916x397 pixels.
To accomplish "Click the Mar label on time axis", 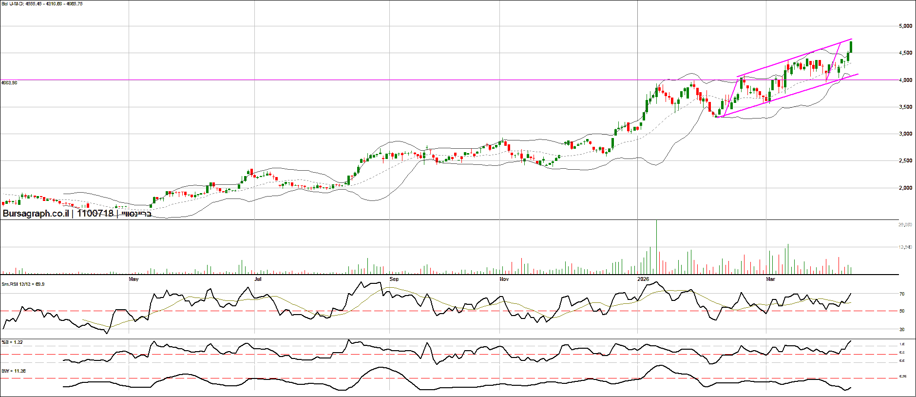I will [770, 279].
